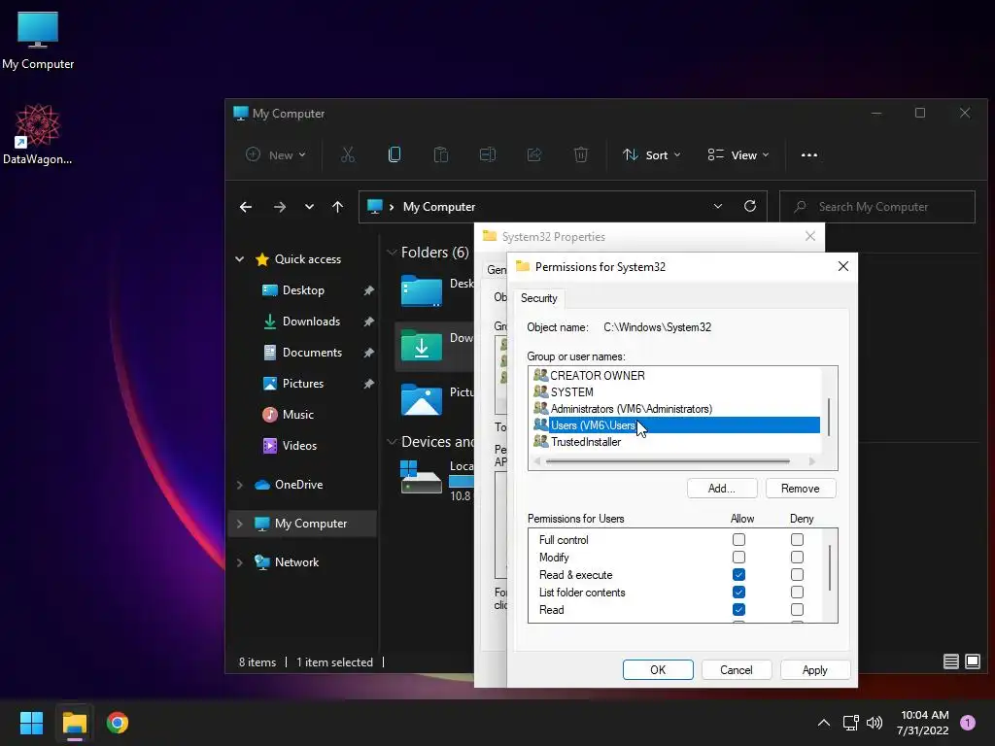Check Allow for Full control
The width and height of the screenshot is (995, 746).
[738, 540]
